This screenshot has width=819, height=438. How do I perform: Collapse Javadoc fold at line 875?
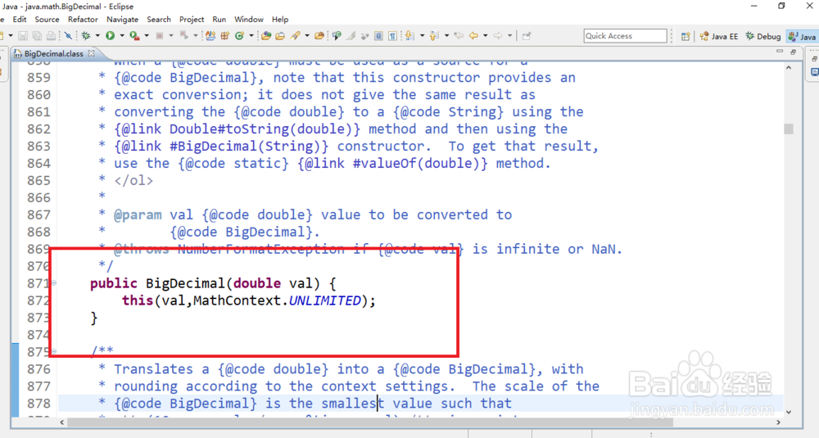click(x=54, y=351)
